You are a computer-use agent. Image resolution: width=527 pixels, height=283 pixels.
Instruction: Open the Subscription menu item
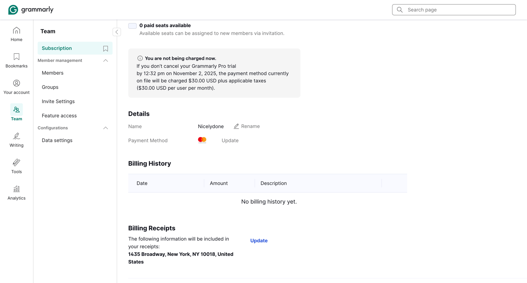75,48
